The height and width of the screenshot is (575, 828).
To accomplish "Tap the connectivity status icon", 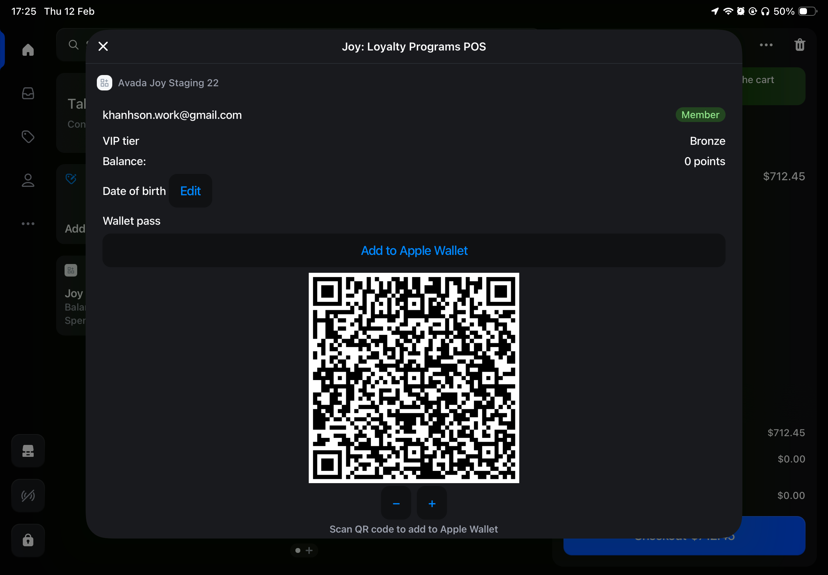I will click(x=28, y=496).
